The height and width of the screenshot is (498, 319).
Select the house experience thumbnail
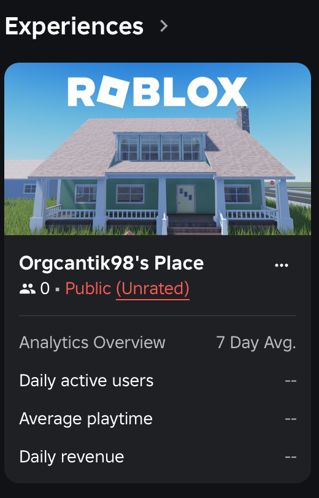tap(158, 149)
